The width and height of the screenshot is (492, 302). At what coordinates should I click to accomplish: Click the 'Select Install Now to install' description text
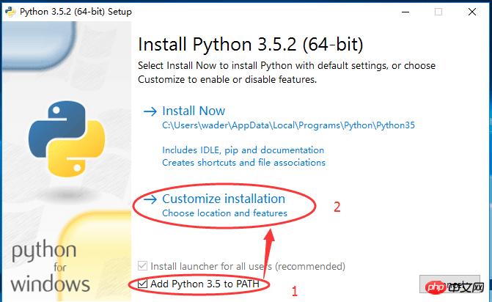pos(287,73)
